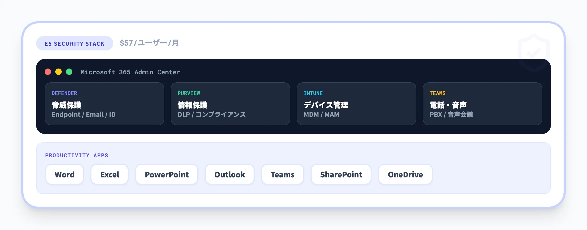The image size is (587, 230).
Task: Click the Excel app chip
Action: [110, 174]
